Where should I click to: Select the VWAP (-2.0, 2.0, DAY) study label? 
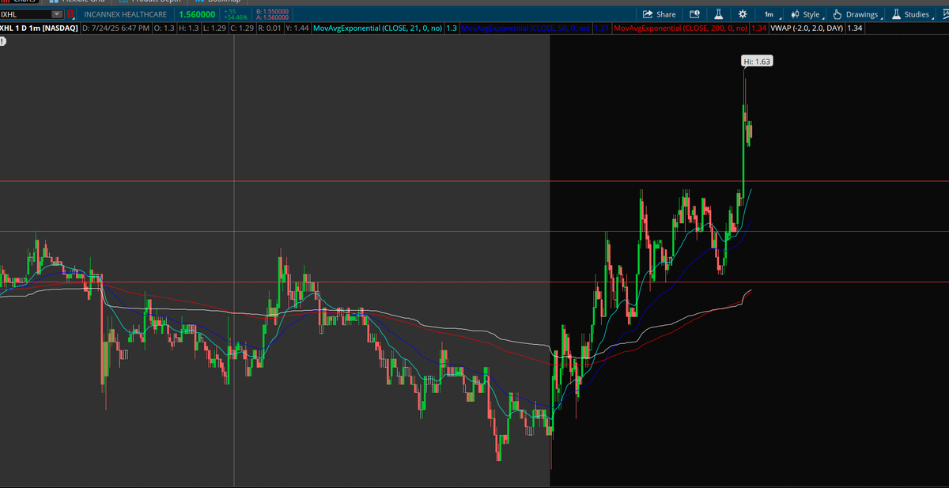(805, 28)
